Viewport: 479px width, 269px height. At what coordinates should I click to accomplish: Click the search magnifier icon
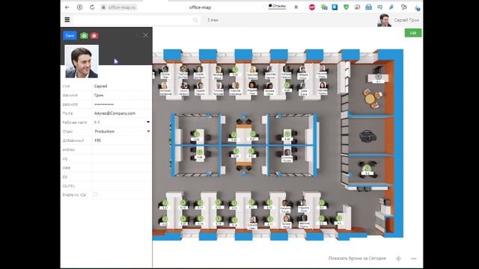pos(195,20)
